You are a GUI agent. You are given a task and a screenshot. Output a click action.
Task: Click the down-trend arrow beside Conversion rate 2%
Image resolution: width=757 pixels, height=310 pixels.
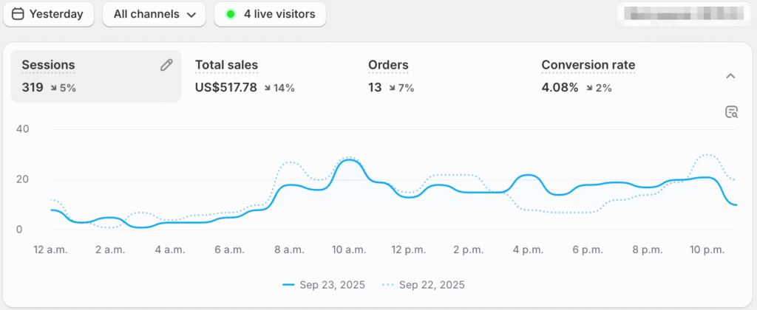click(591, 88)
